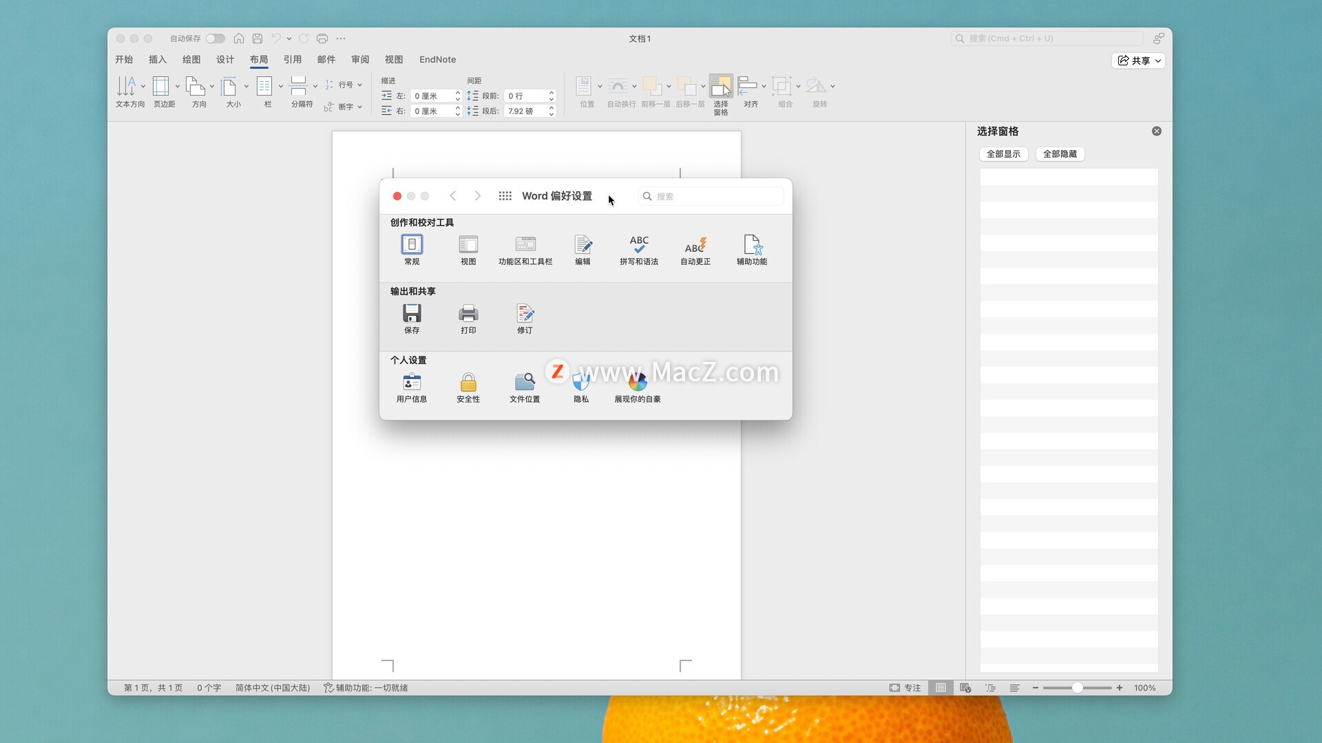Open 文件位置 file locations preferences
The height and width of the screenshot is (743, 1322).
[525, 387]
